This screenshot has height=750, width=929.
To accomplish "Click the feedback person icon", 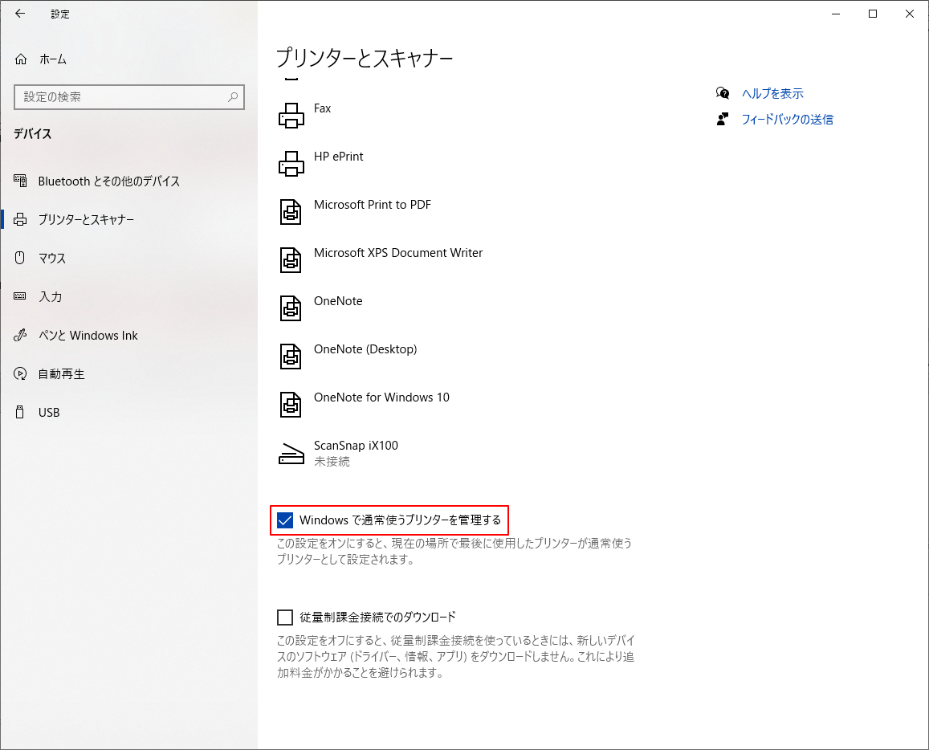I will point(722,119).
